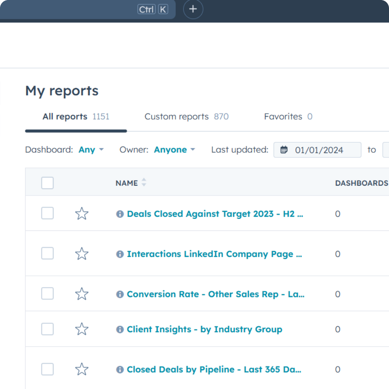Open Interactions LinkedIn Company Page report link
The image size is (389, 389).
(x=214, y=254)
